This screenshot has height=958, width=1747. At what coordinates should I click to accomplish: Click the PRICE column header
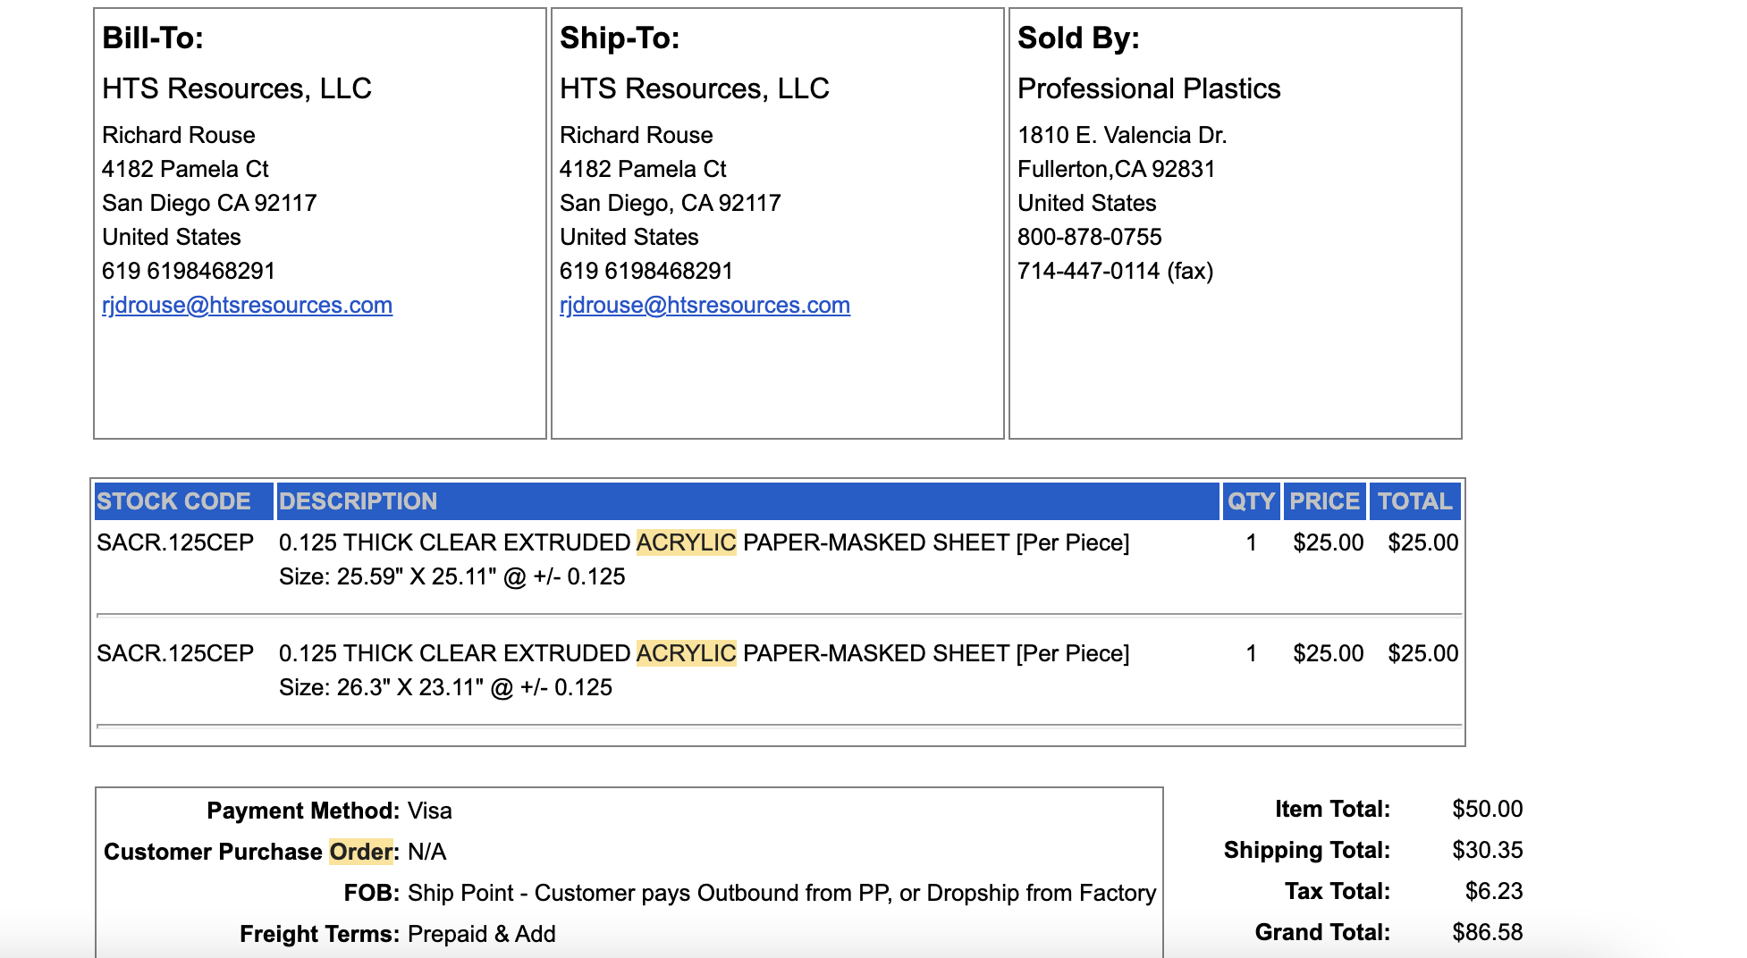pos(1324,501)
